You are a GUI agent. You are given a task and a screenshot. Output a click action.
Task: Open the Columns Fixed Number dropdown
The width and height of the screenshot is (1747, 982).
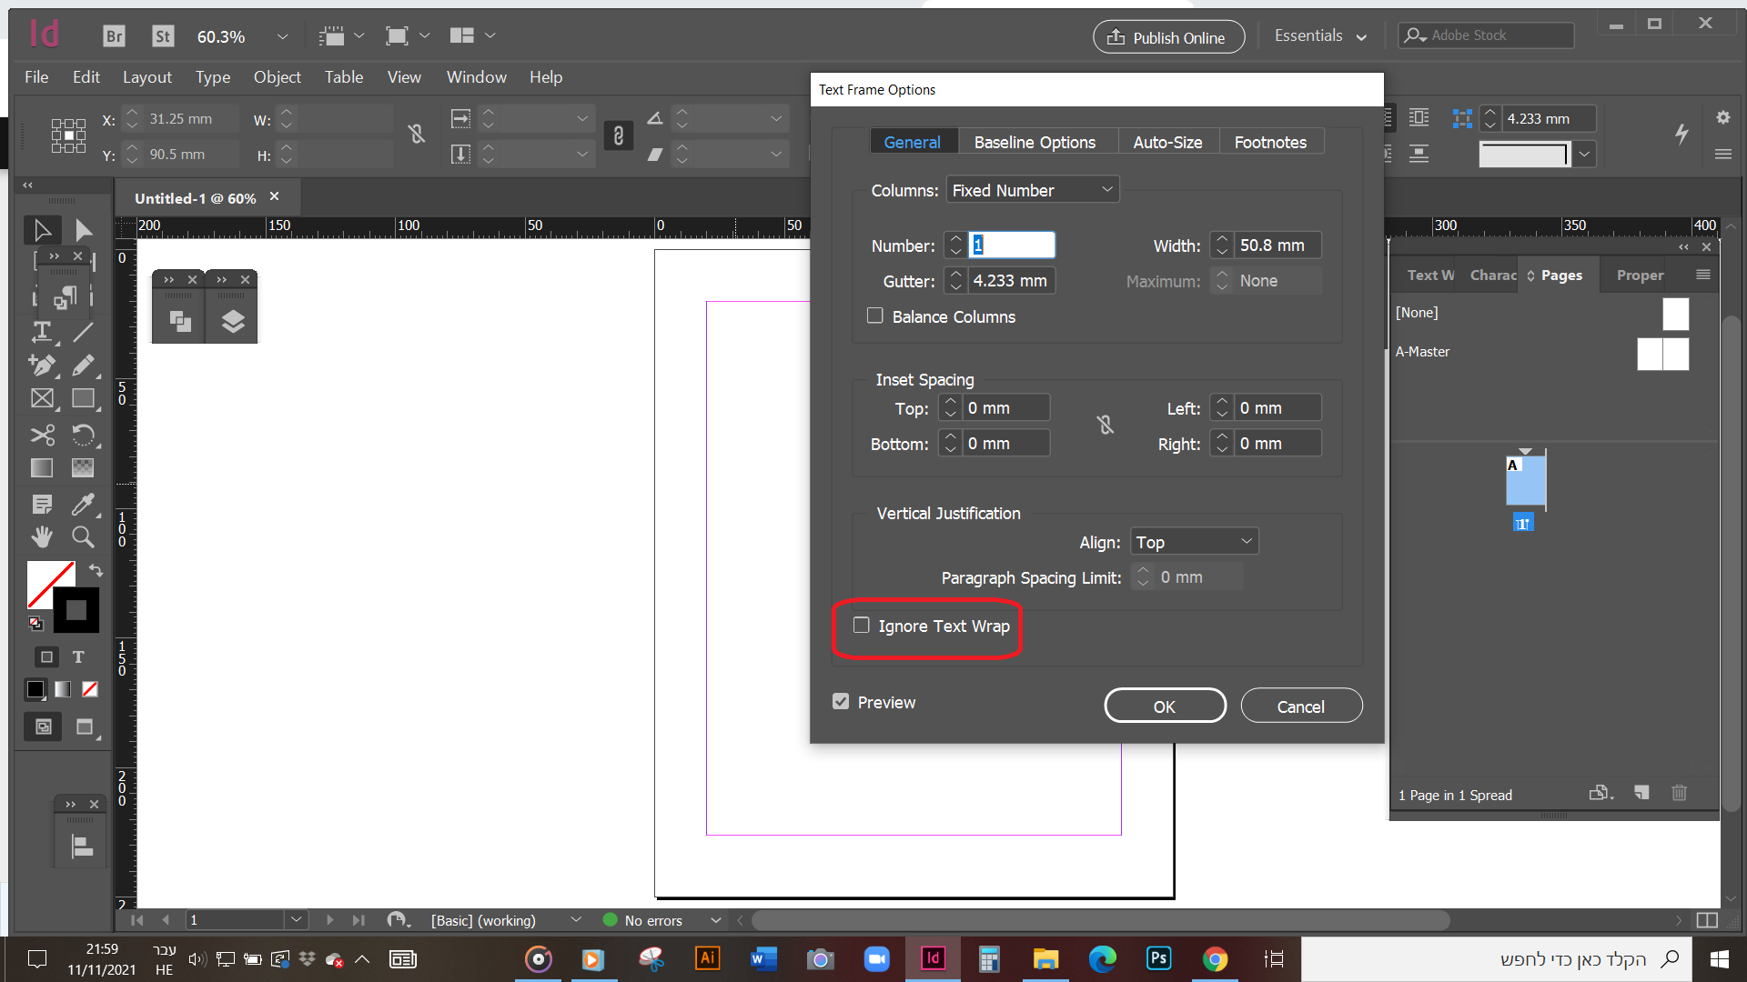(x=1032, y=190)
